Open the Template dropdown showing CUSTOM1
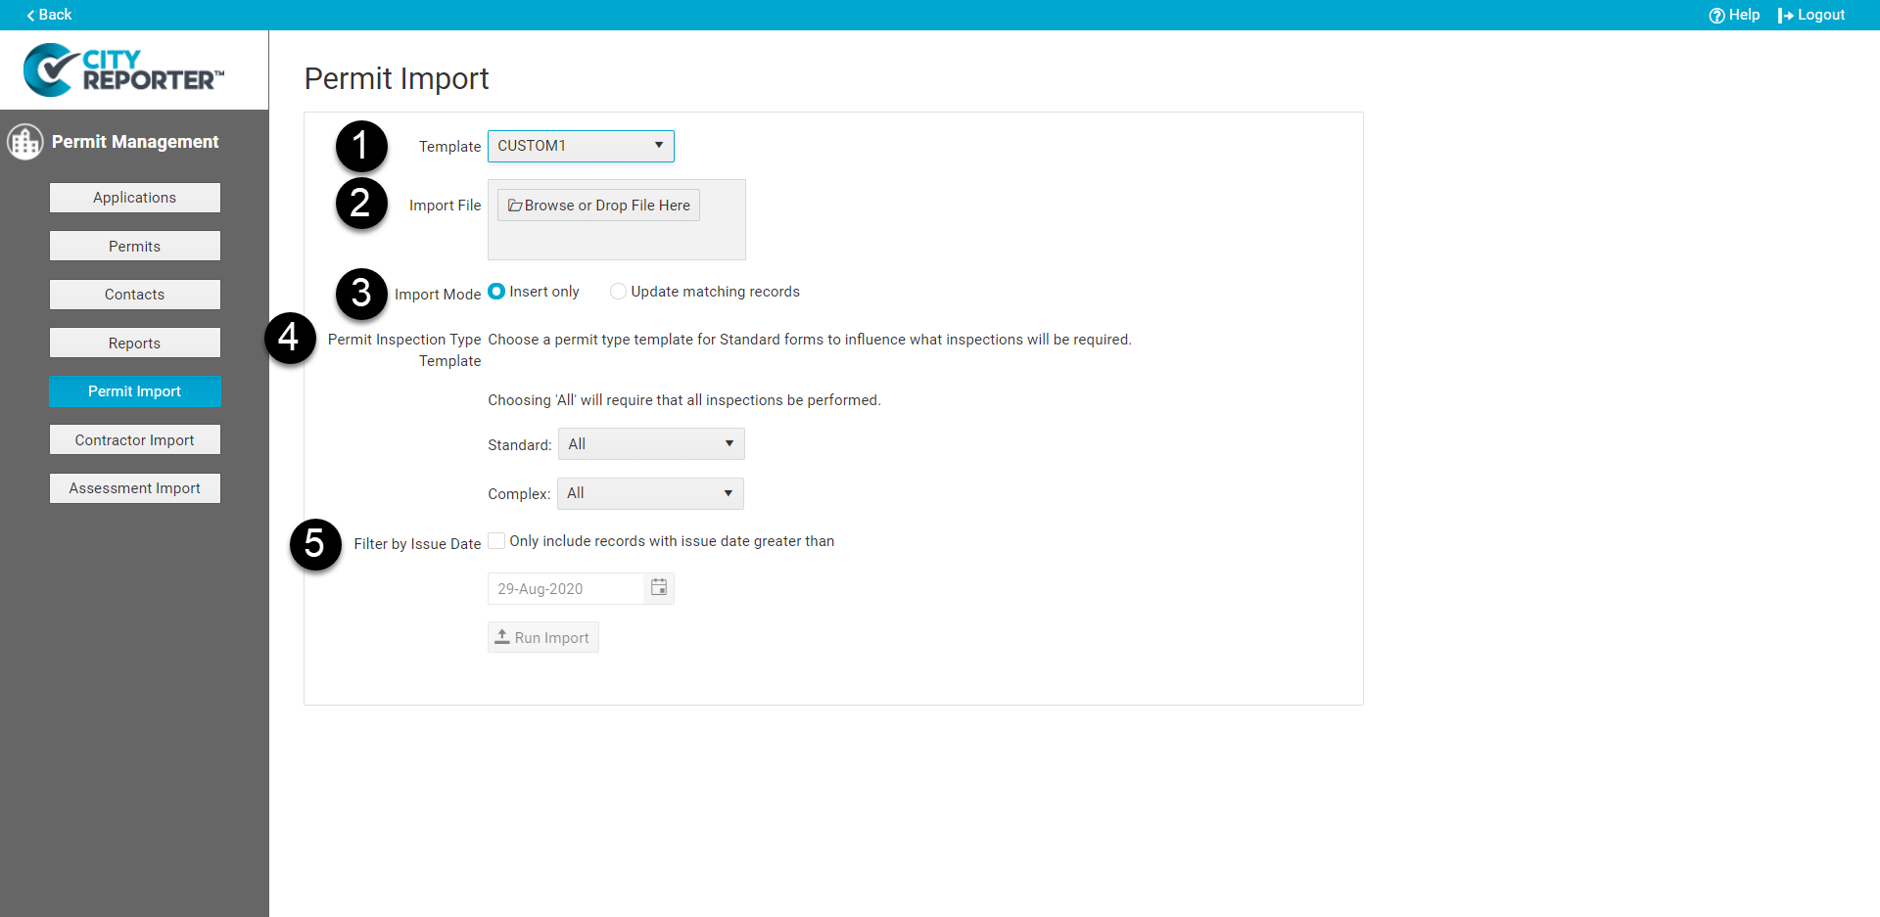The height and width of the screenshot is (917, 1880). pyautogui.click(x=581, y=145)
